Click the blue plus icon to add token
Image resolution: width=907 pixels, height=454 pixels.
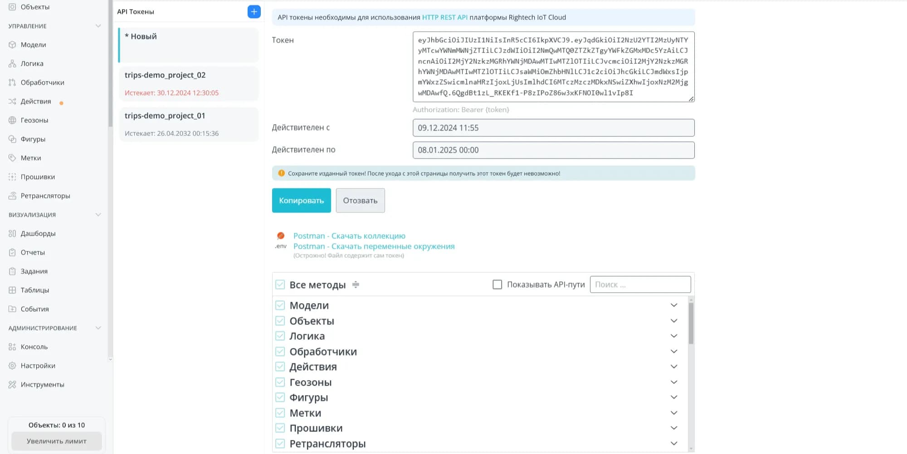[x=254, y=12]
